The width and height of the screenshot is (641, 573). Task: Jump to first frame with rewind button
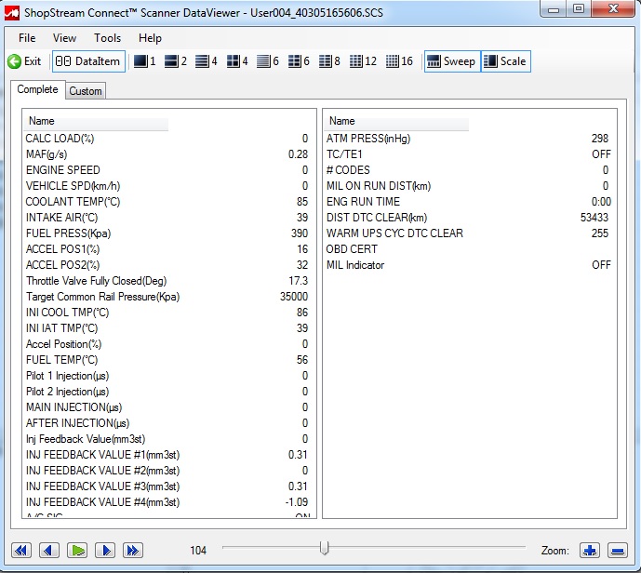pos(21,550)
